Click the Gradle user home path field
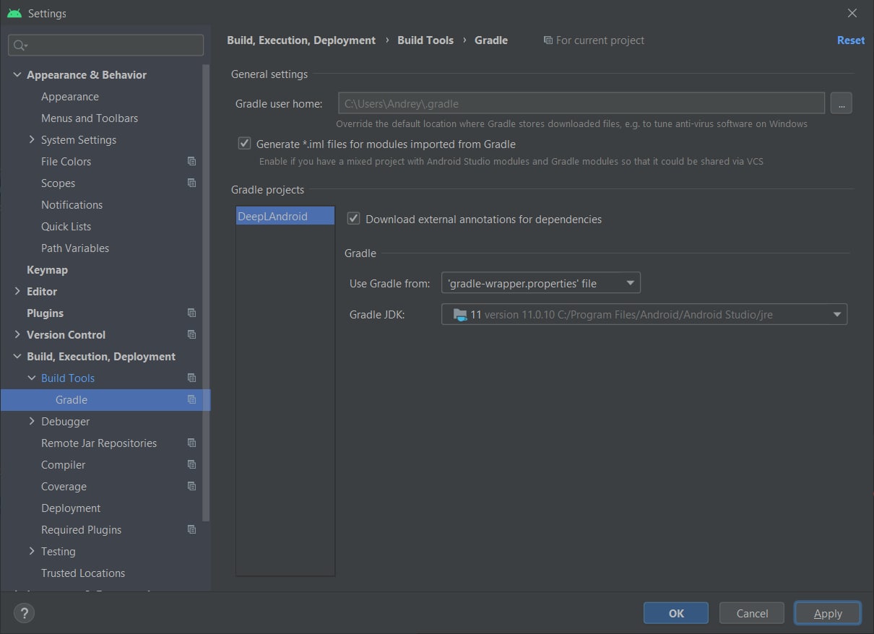 click(x=581, y=103)
